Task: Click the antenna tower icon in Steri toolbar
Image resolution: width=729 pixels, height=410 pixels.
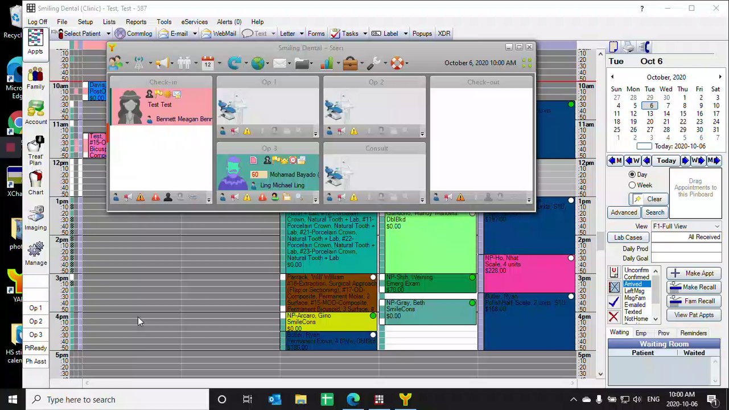Action: coord(139,63)
